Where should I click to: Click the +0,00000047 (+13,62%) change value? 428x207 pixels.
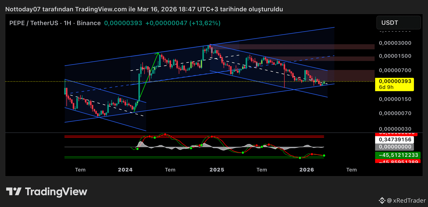click(x=183, y=23)
